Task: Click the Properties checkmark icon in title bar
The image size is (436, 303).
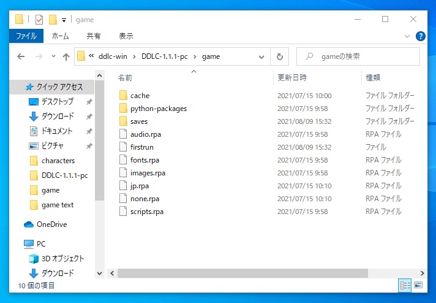Action: tap(39, 20)
